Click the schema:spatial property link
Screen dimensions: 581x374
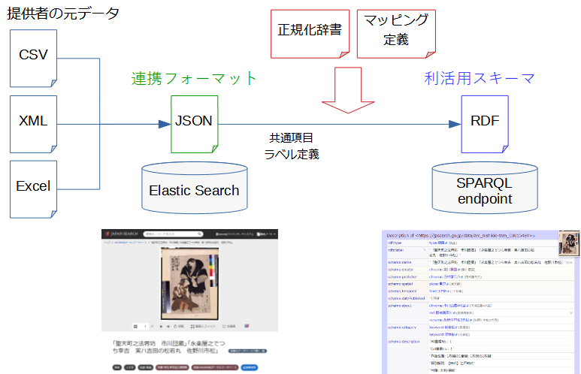tap(400, 284)
